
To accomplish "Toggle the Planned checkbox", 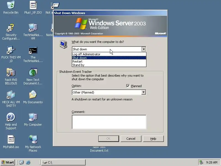I will pyautogui.click(x=128, y=86).
